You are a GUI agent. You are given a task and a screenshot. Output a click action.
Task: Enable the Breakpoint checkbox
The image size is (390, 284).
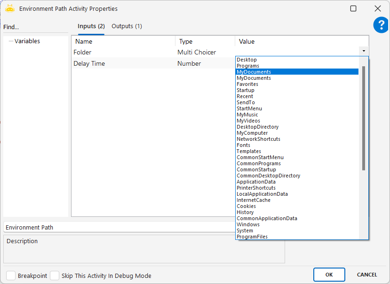(x=11, y=276)
